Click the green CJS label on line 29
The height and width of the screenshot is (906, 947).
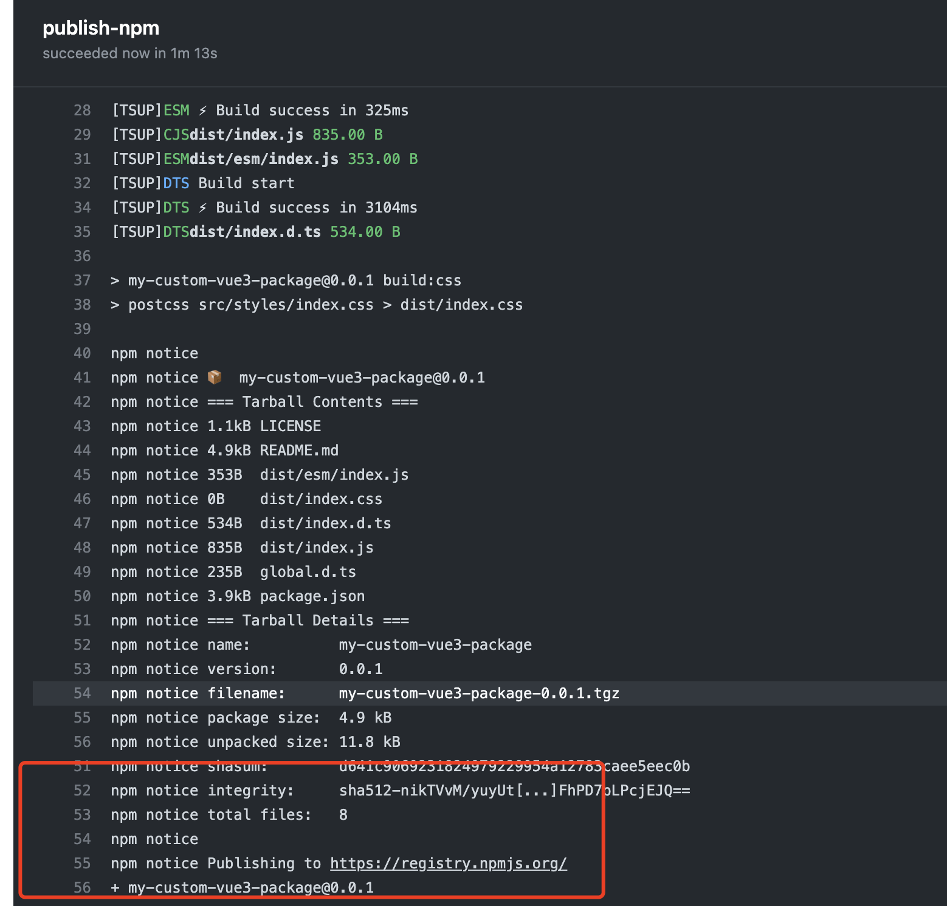pos(176,135)
